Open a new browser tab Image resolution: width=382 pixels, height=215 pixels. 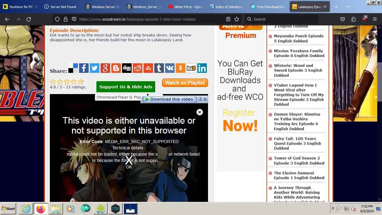(336, 7)
